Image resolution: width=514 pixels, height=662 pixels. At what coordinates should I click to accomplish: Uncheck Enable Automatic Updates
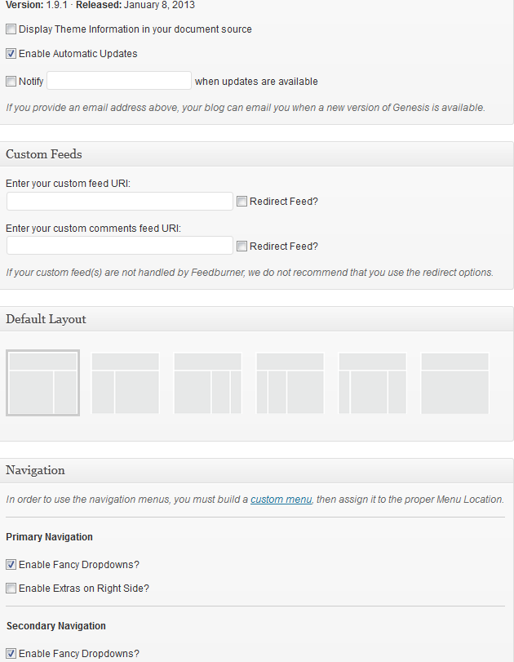(11, 54)
